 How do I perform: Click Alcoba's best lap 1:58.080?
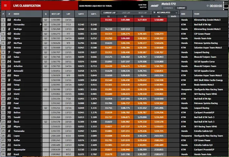(x=56, y=20)
